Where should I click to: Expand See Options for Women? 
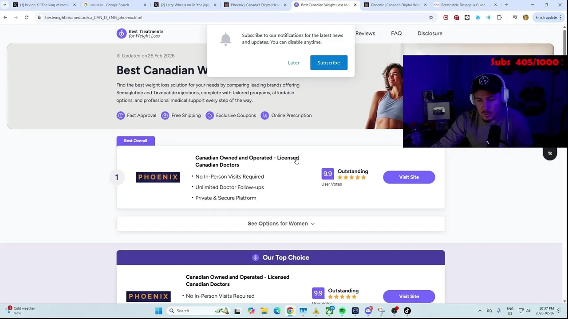pyautogui.click(x=281, y=223)
